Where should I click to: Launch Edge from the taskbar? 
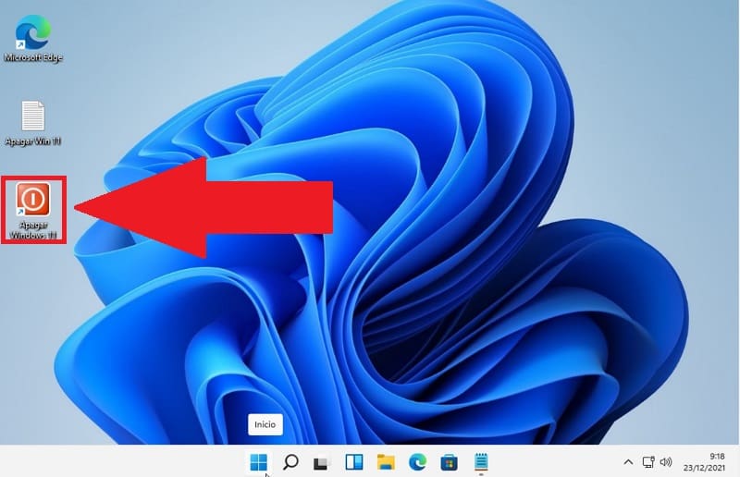[417, 462]
